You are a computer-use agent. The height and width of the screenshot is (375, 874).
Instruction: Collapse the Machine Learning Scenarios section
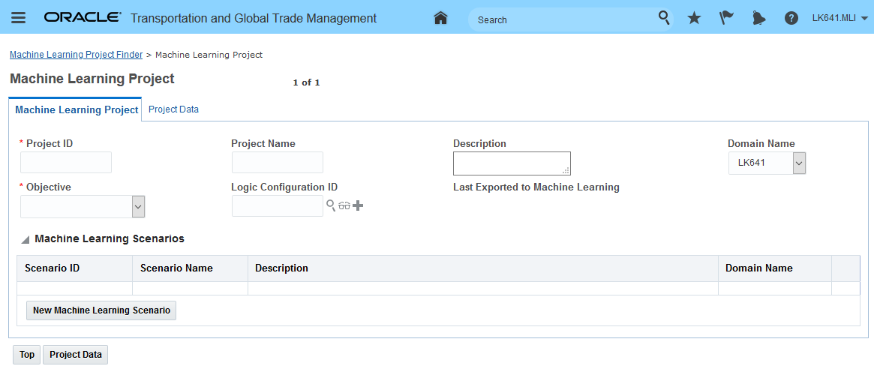point(26,239)
